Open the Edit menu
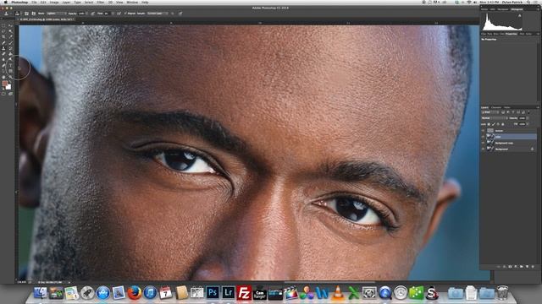This screenshot has height=304, width=542. point(43,2)
